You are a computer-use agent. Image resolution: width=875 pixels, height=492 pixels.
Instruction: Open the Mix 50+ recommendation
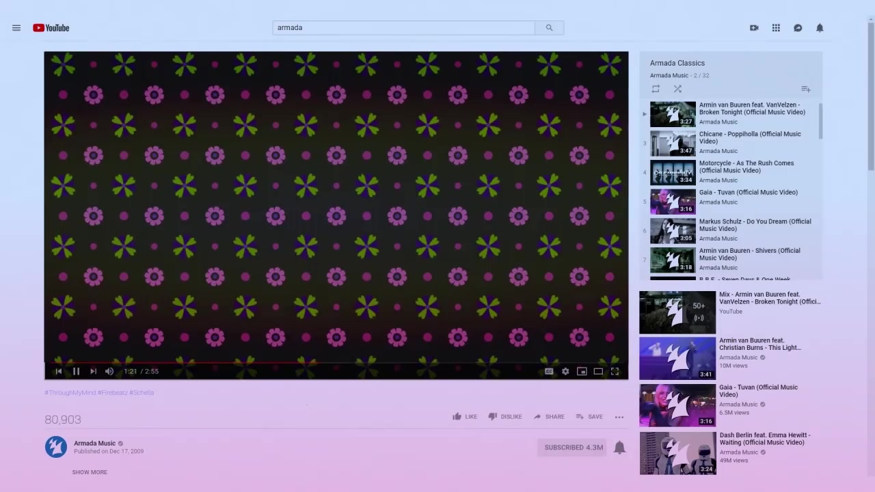point(677,312)
